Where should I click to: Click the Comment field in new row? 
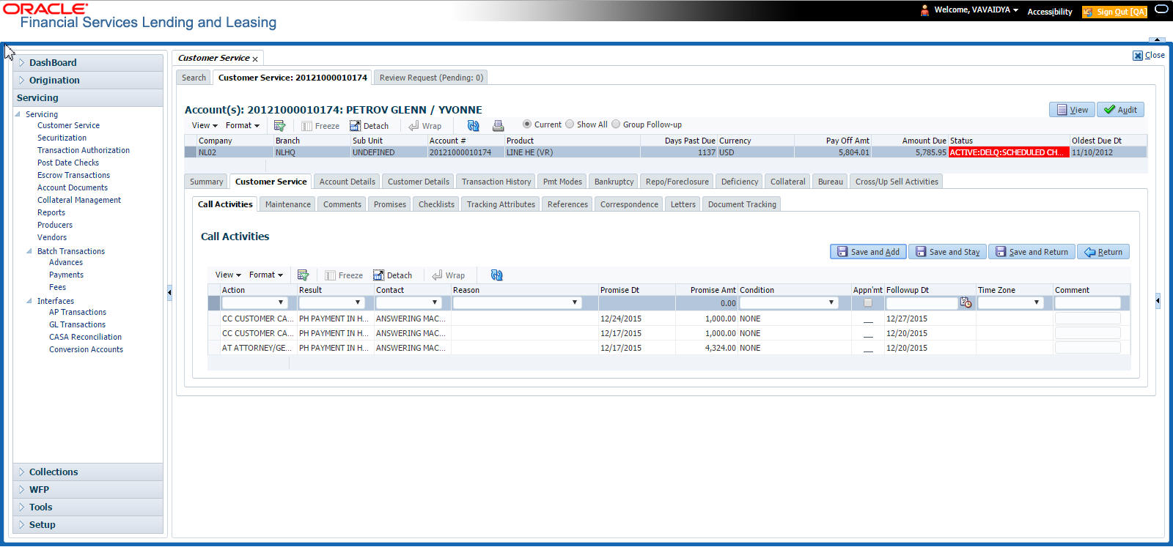click(1087, 302)
